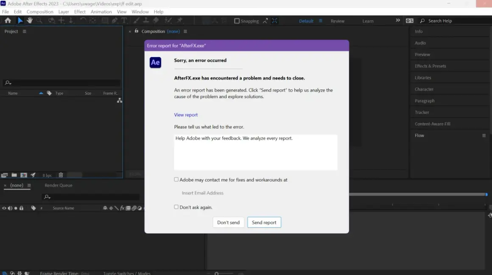
Task: Click the trash delete icon in Project panel
Action: [x=61, y=175]
